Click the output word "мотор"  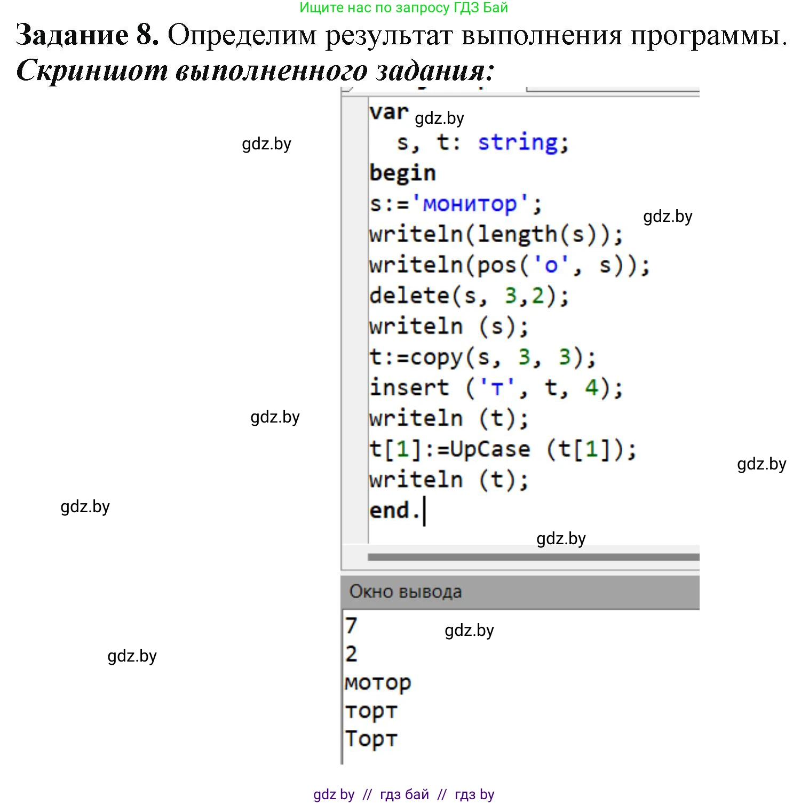[378, 682]
